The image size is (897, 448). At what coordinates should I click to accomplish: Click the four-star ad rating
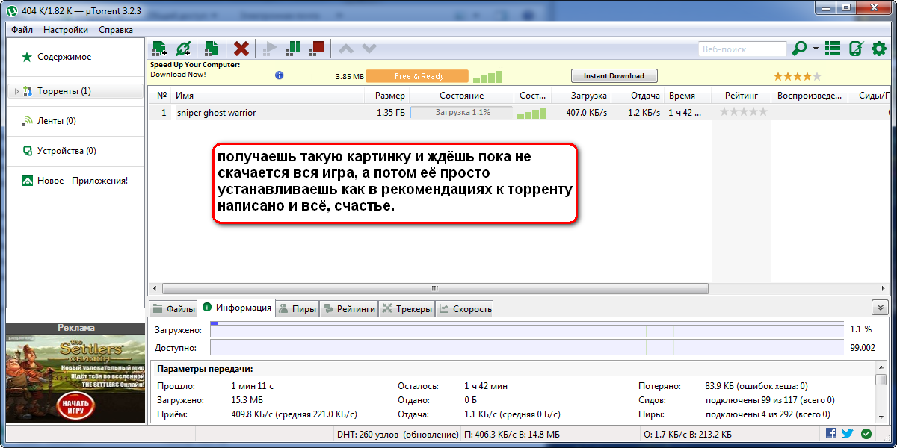(797, 76)
